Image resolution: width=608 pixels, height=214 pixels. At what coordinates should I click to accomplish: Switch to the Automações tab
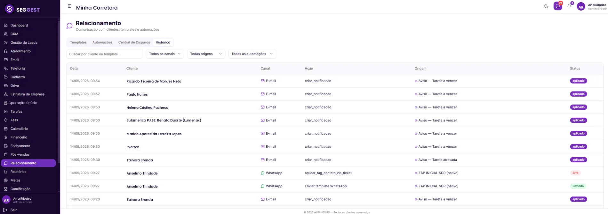pyautogui.click(x=102, y=42)
